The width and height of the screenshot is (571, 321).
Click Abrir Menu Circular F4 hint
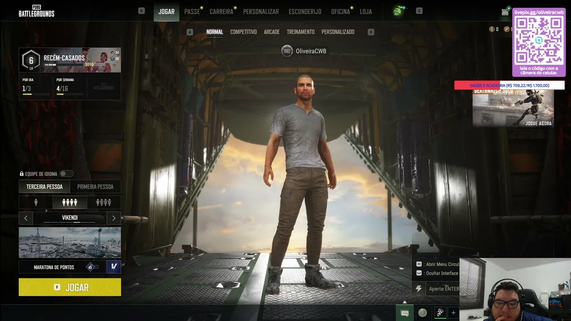coord(438,264)
